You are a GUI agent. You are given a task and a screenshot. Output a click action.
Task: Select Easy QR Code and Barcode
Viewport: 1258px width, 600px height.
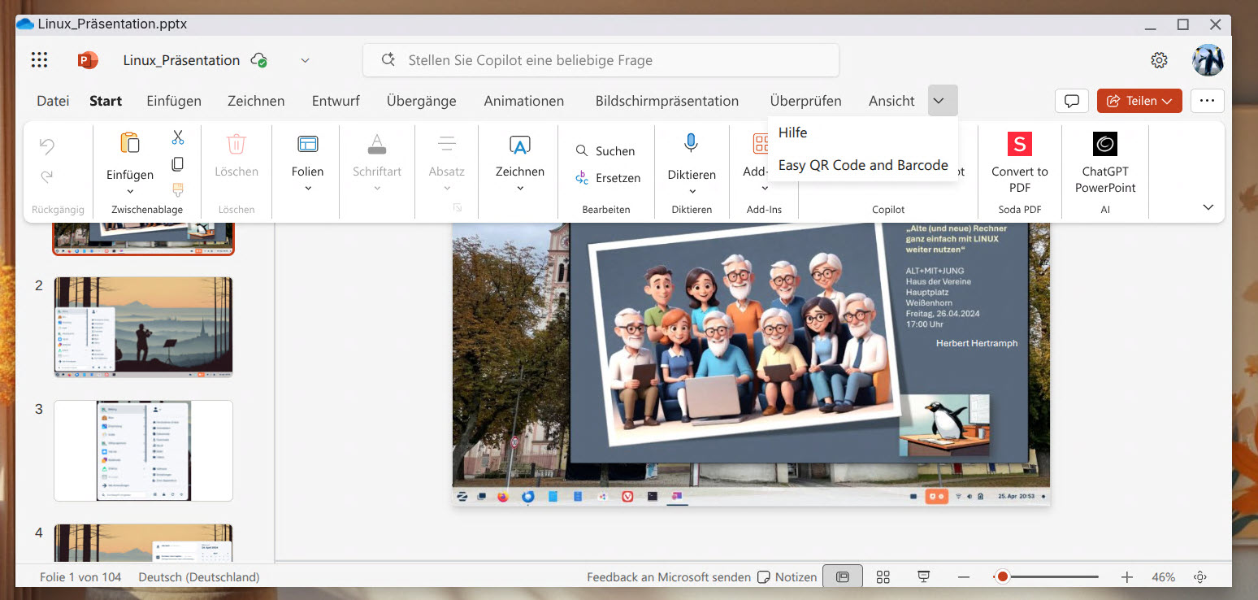coord(862,165)
